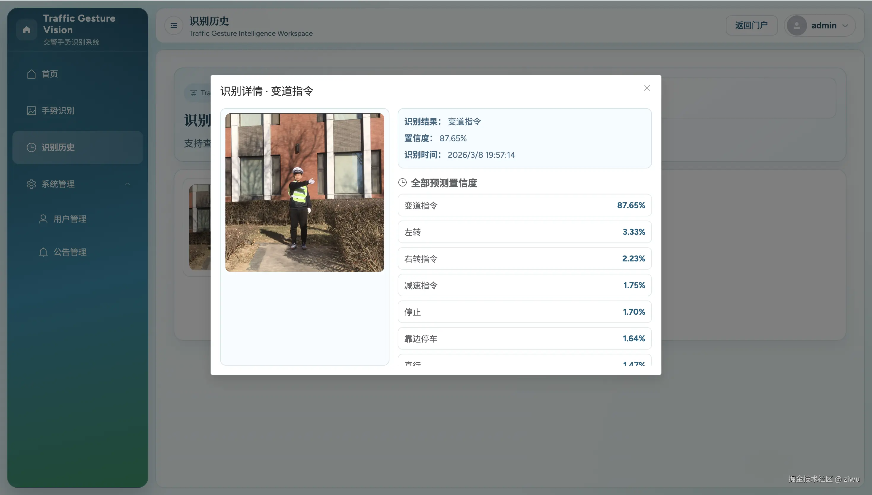Click the 首页 house icon
The width and height of the screenshot is (872, 495).
31,74
